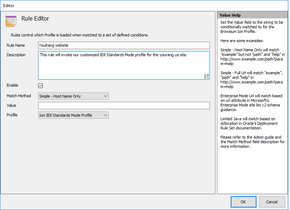
Task: Click the "Profile" field label
Action: 12,115
